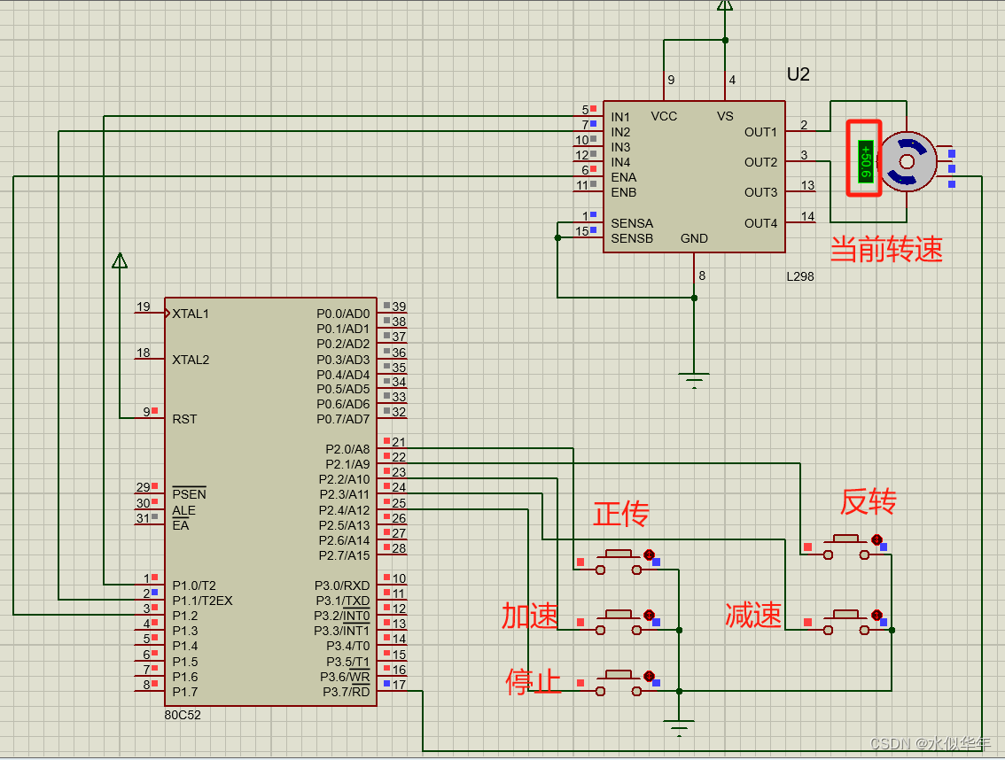1005x760 pixels.
Task: Click the 停止 stop push button switch
Action: (x=619, y=683)
